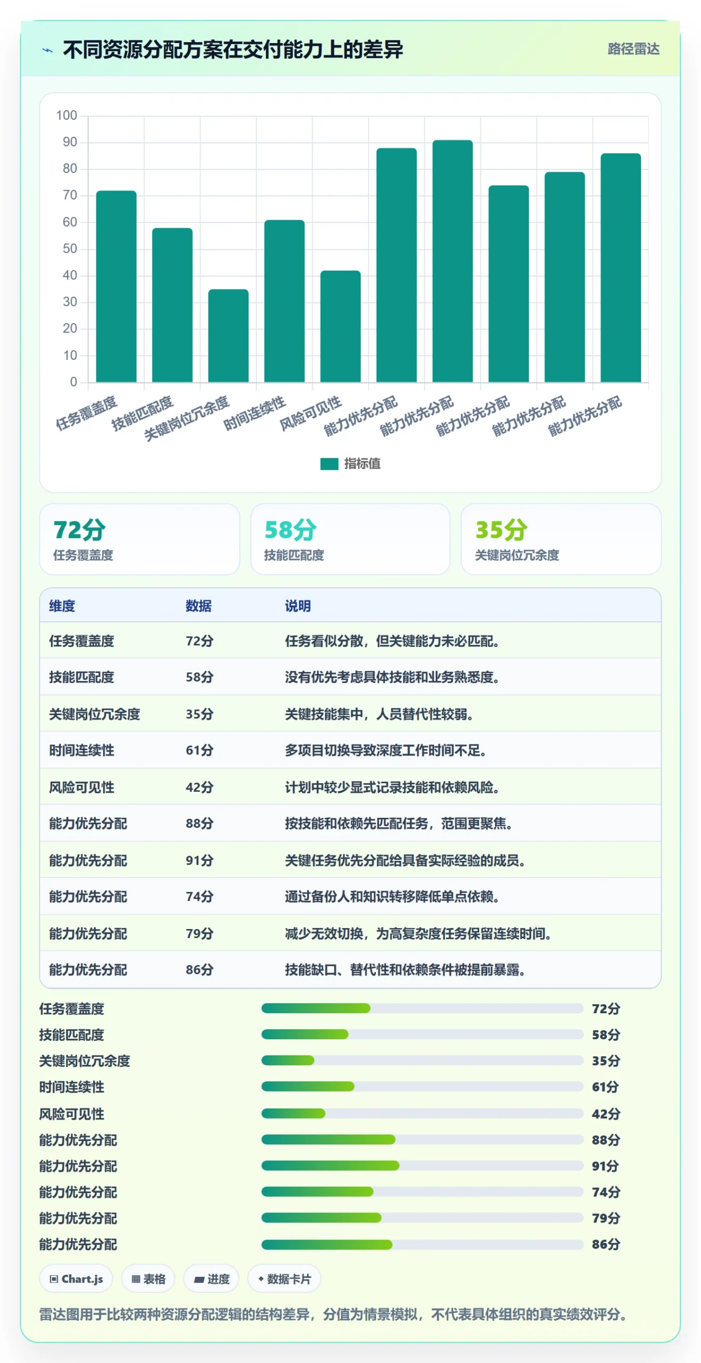The width and height of the screenshot is (701, 1363).
Task: Click the bar icon in the 进度 chip
Action: 199,1279
